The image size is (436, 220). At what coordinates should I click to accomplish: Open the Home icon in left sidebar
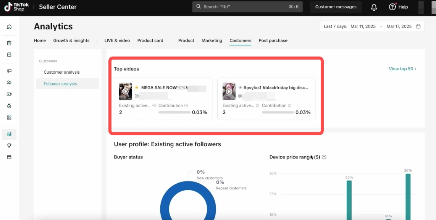(9, 27)
